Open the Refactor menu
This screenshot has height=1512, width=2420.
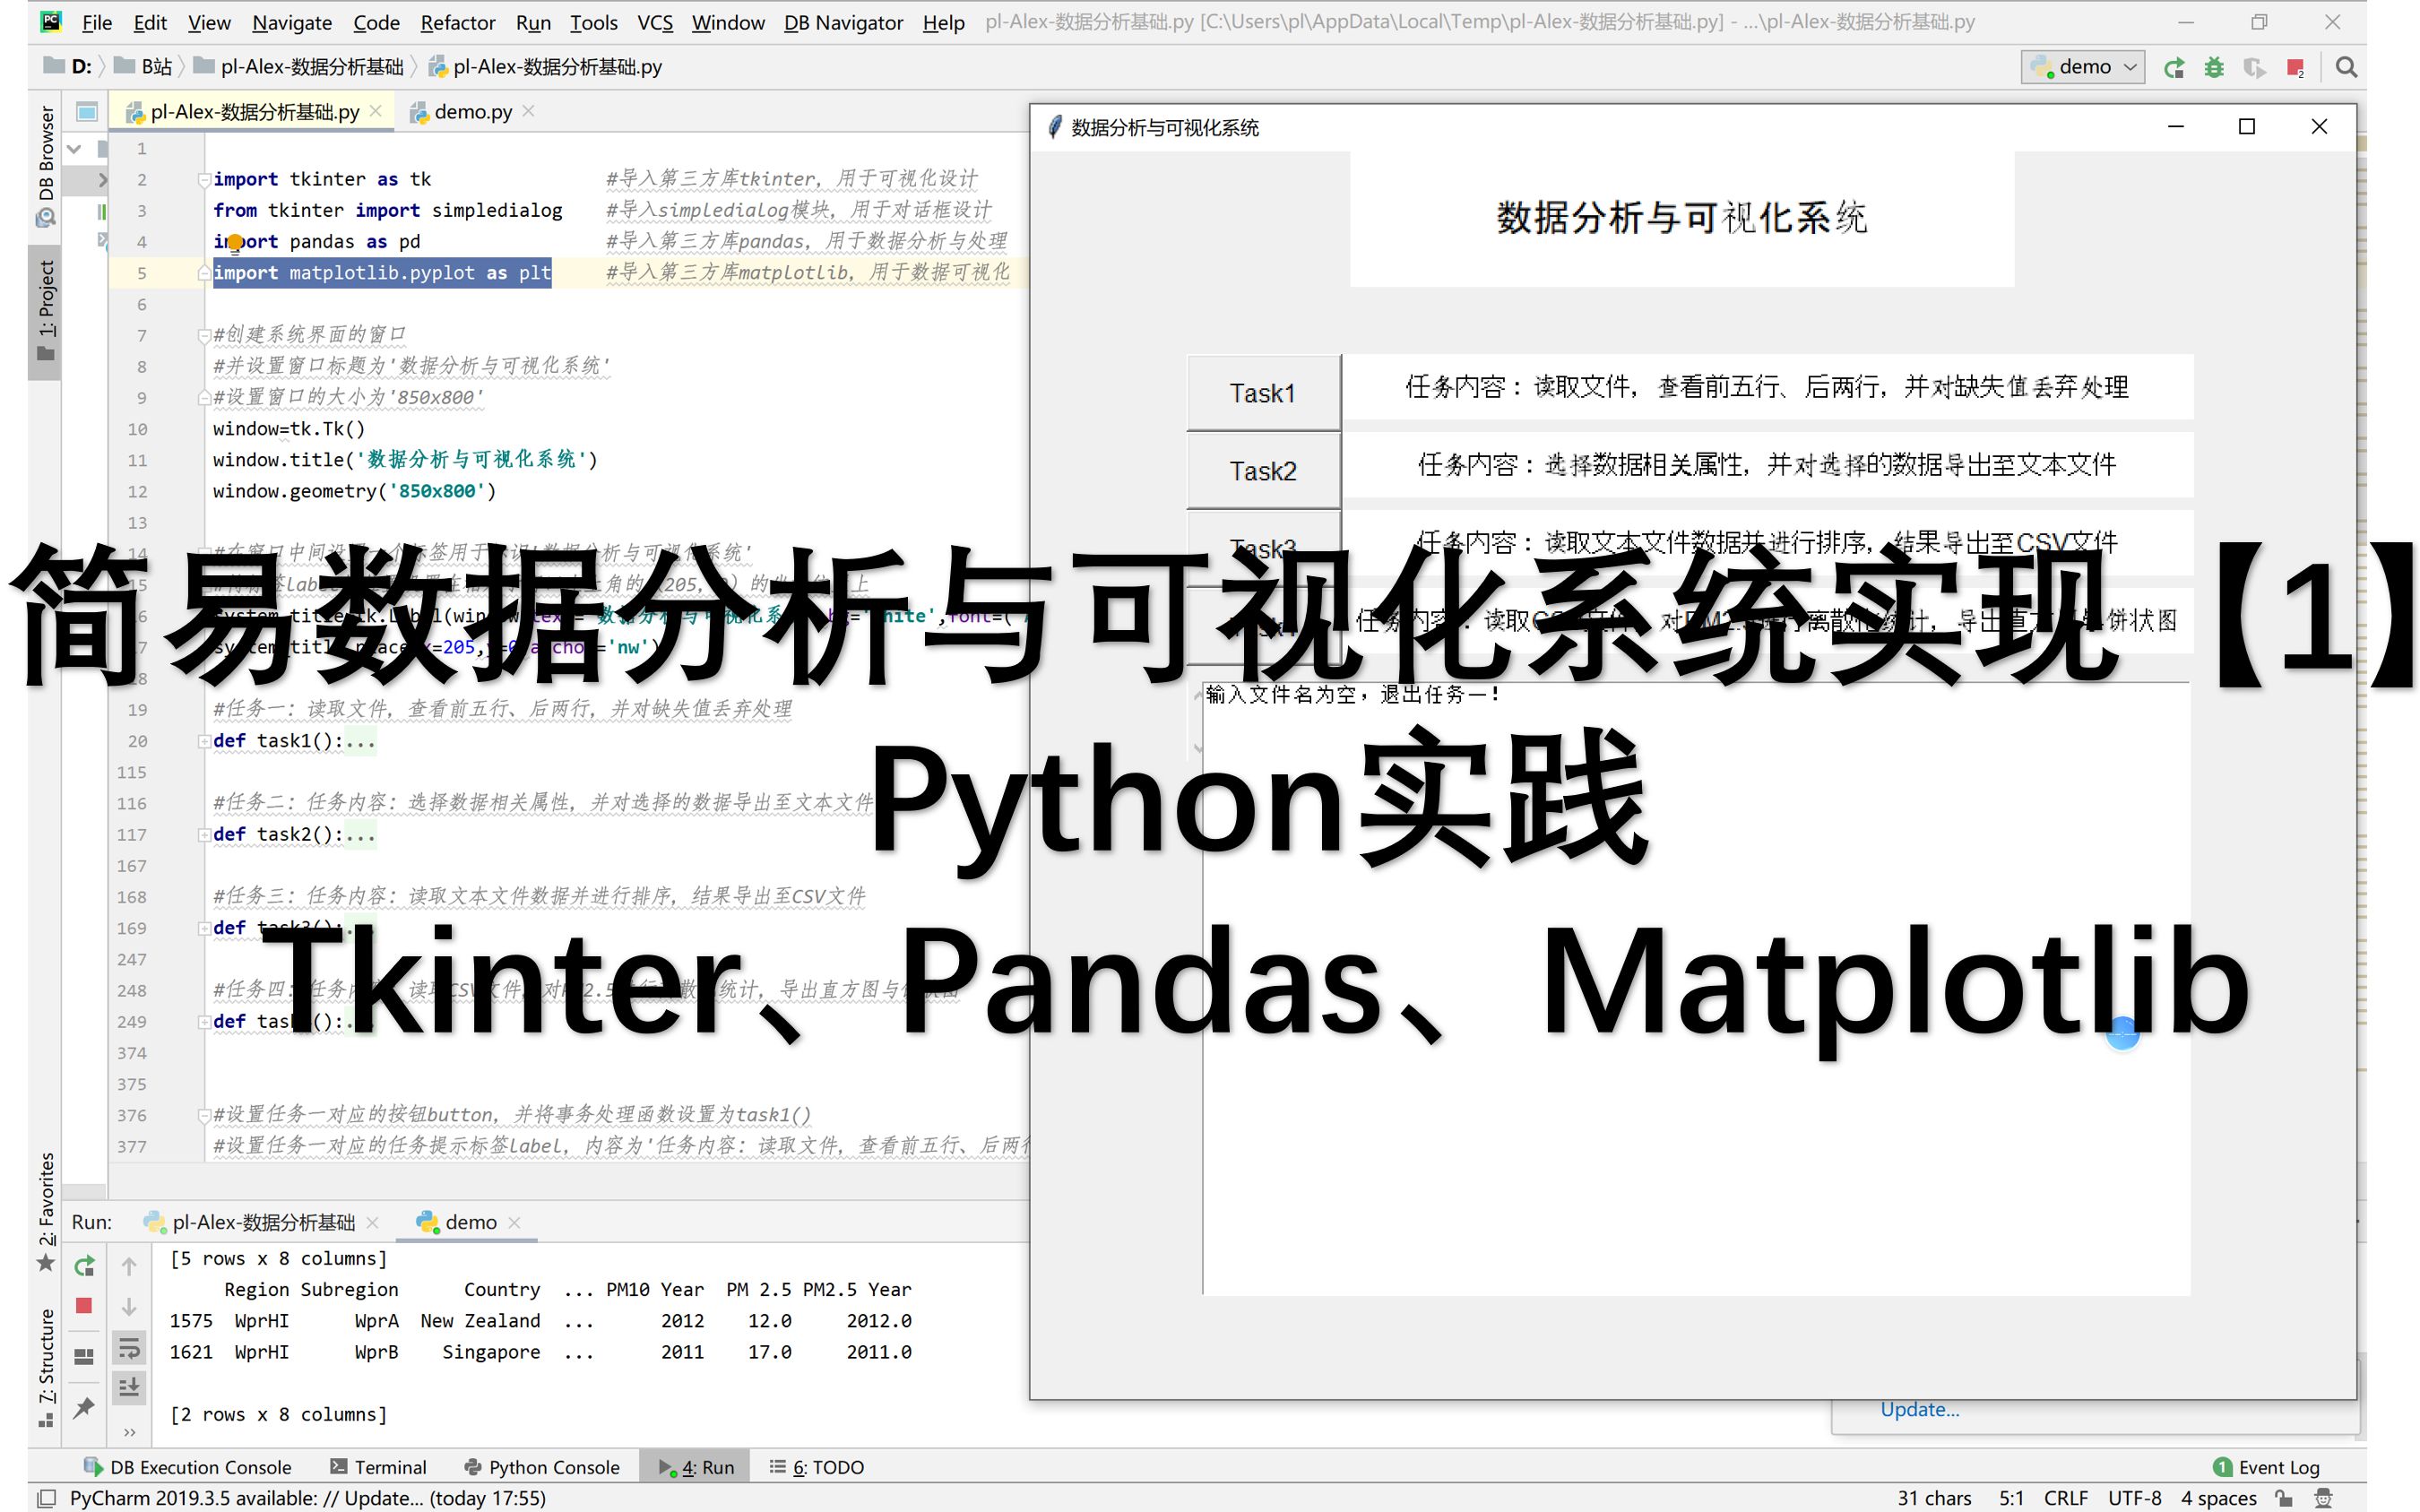[x=457, y=22]
